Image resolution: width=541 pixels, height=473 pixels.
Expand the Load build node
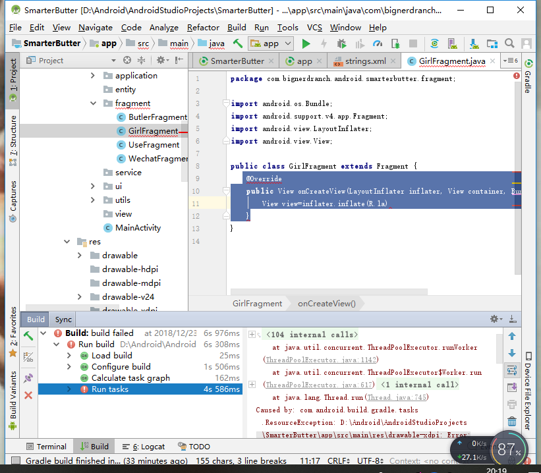(x=69, y=356)
